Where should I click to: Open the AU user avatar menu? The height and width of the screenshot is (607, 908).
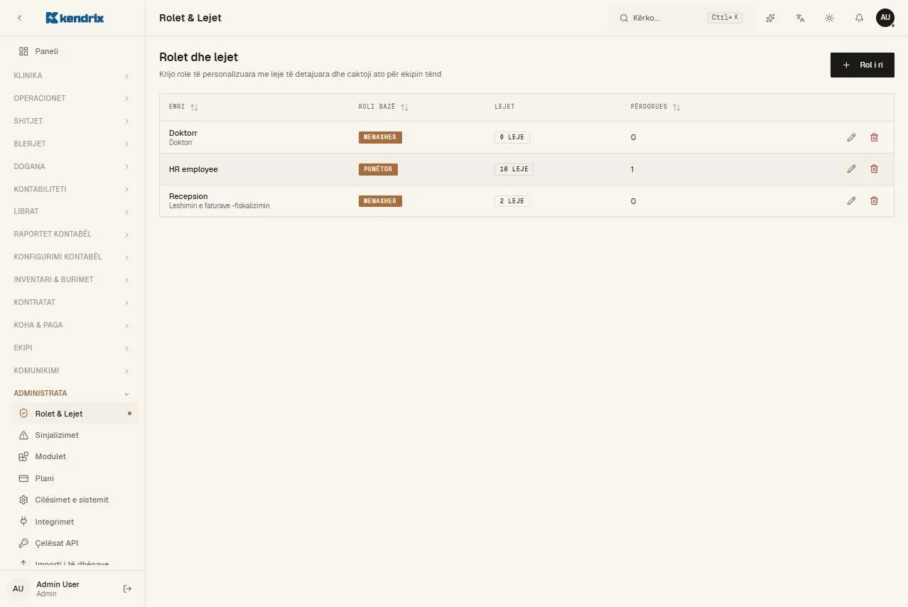[x=885, y=18]
